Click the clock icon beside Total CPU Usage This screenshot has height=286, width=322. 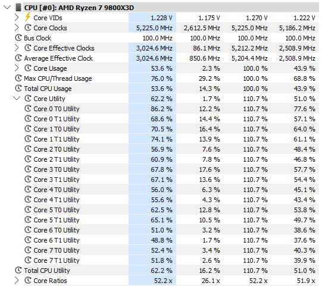point(18,88)
